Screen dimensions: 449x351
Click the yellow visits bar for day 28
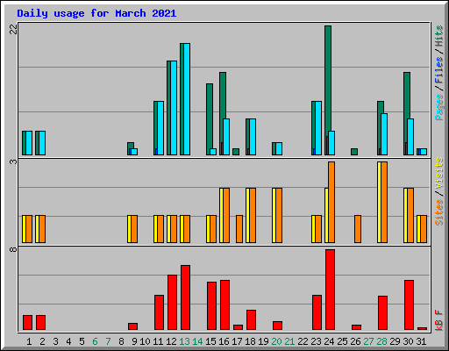click(x=379, y=202)
